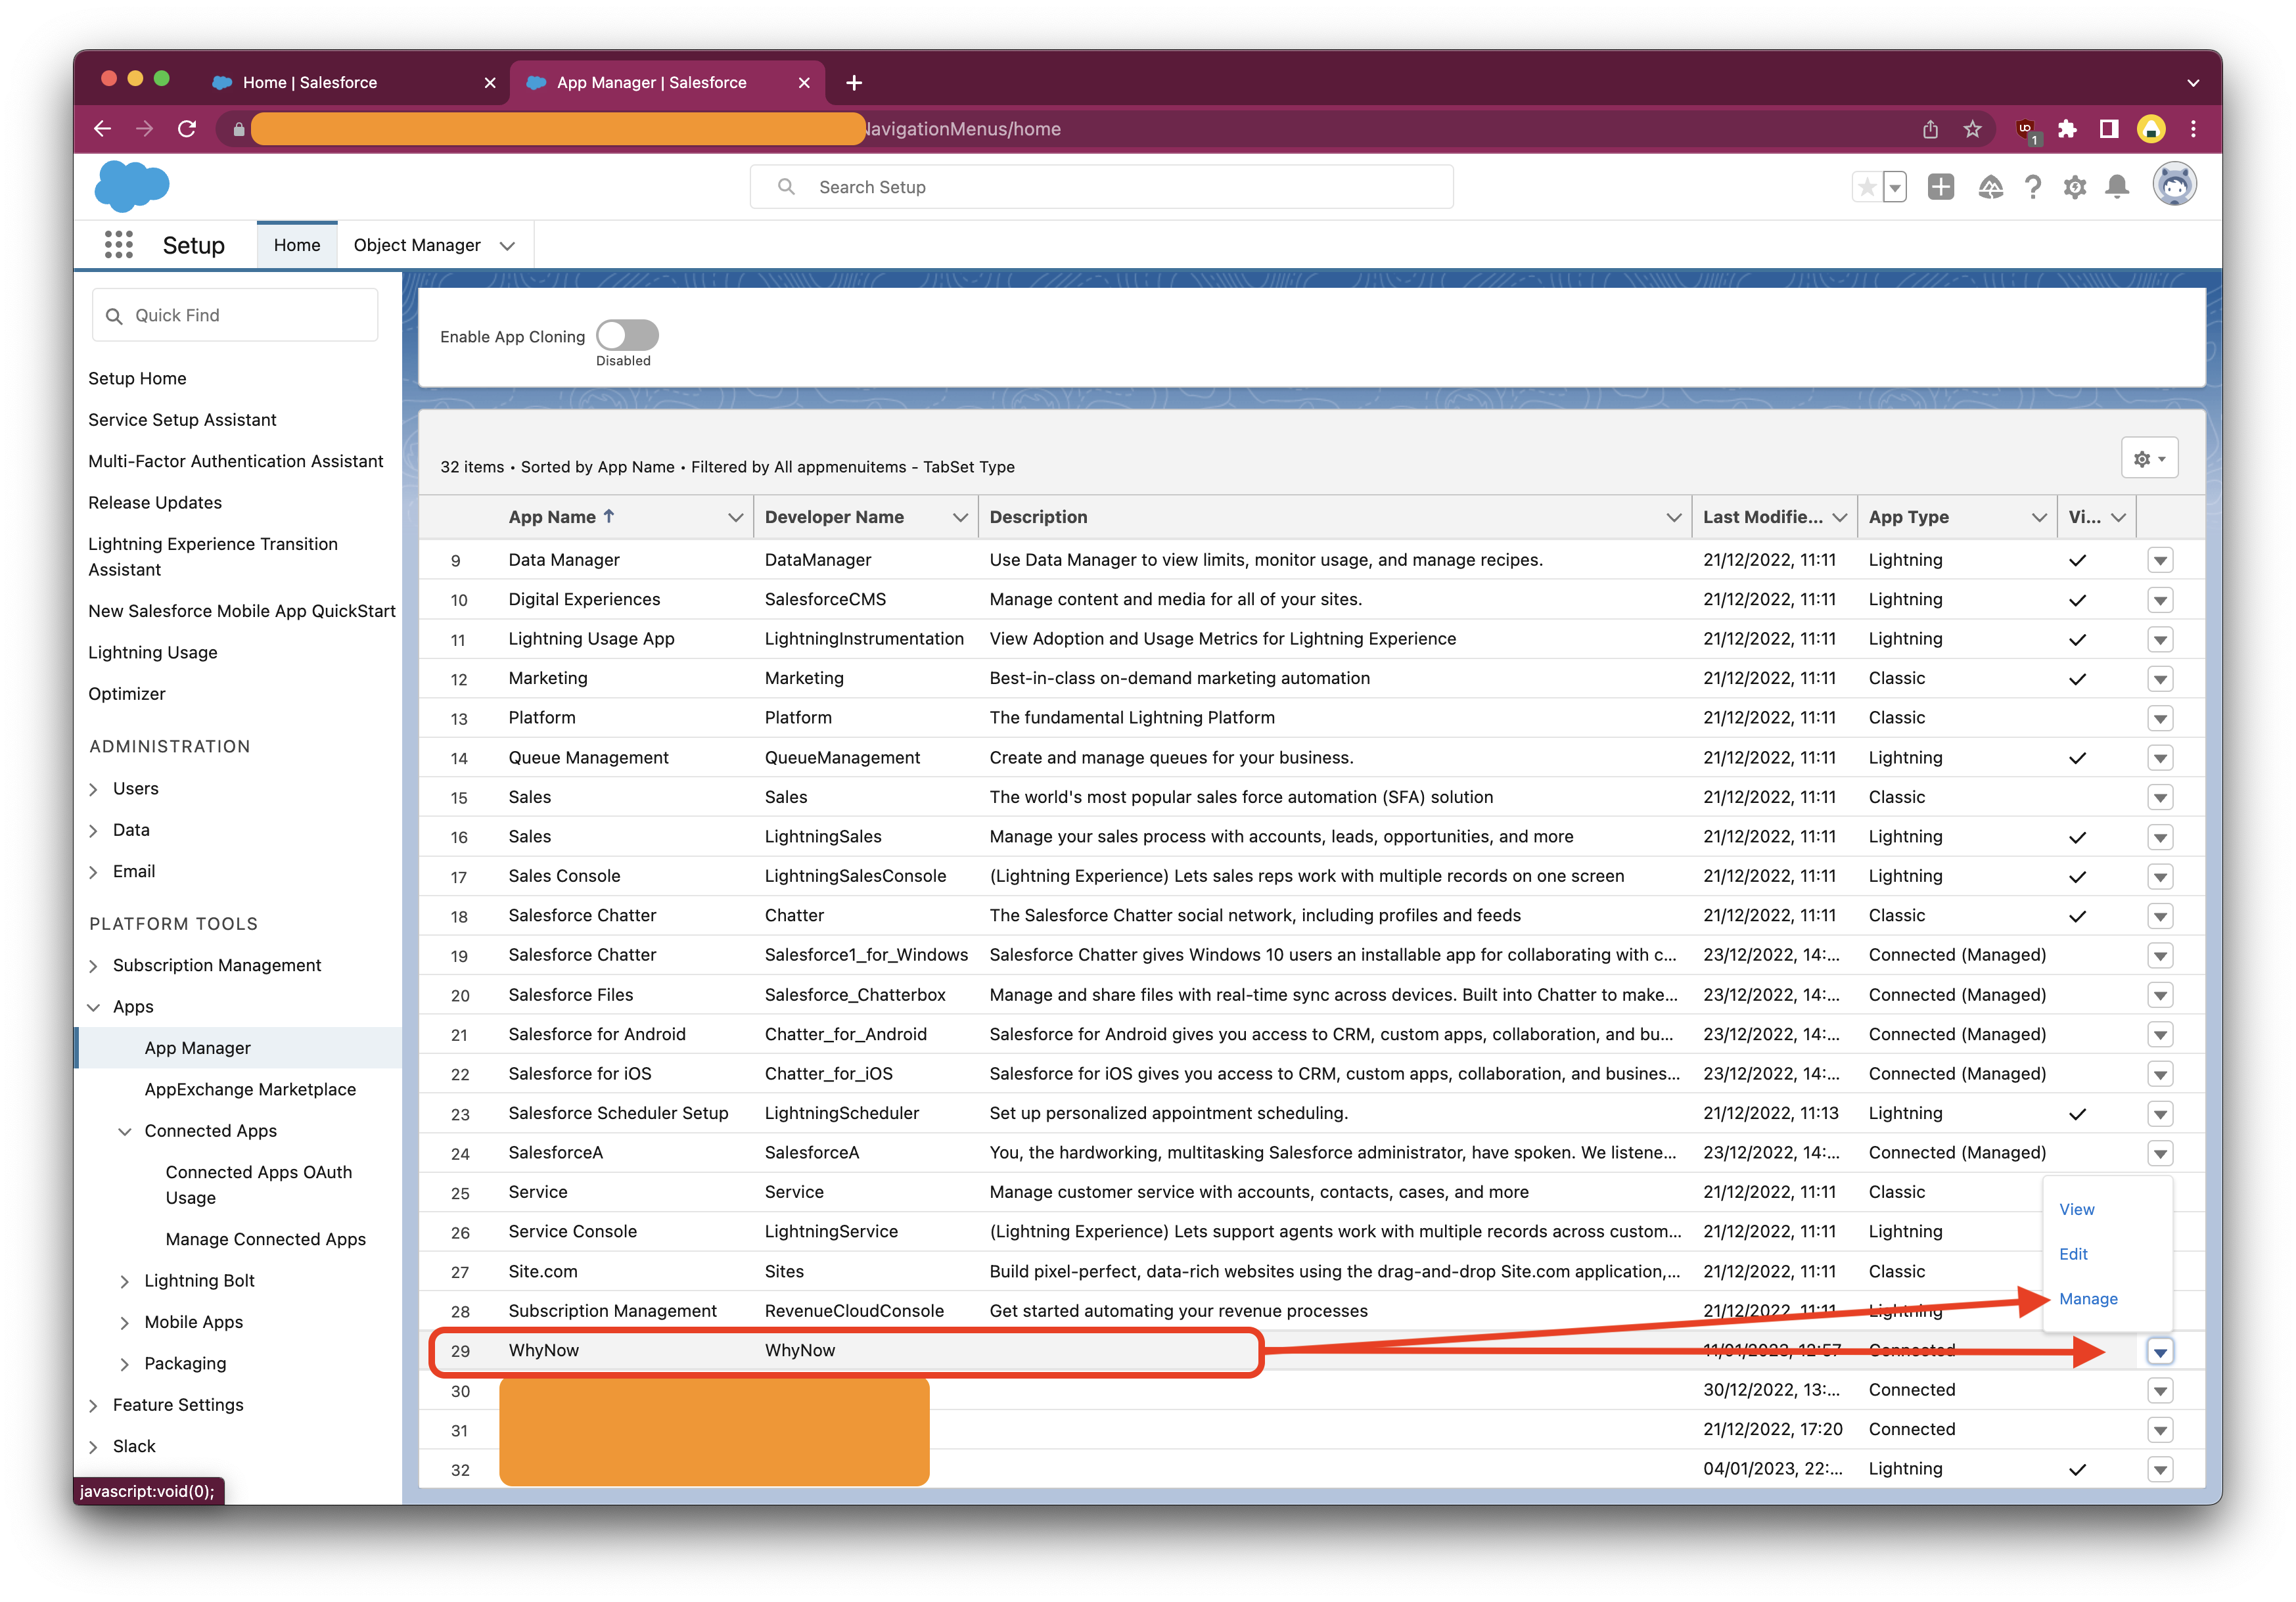Viewport: 2296px width, 1602px height.
Task: Open the favorites list dropdown arrow
Action: click(x=1895, y=187)
